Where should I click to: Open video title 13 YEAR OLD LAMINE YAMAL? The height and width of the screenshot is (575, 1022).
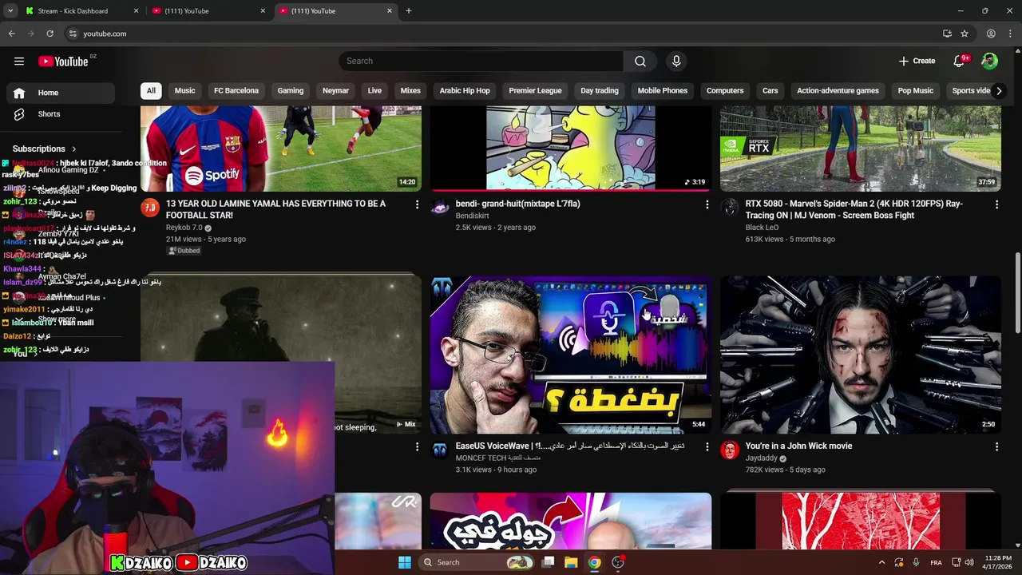pyautogui.click(x=275, y=210)
